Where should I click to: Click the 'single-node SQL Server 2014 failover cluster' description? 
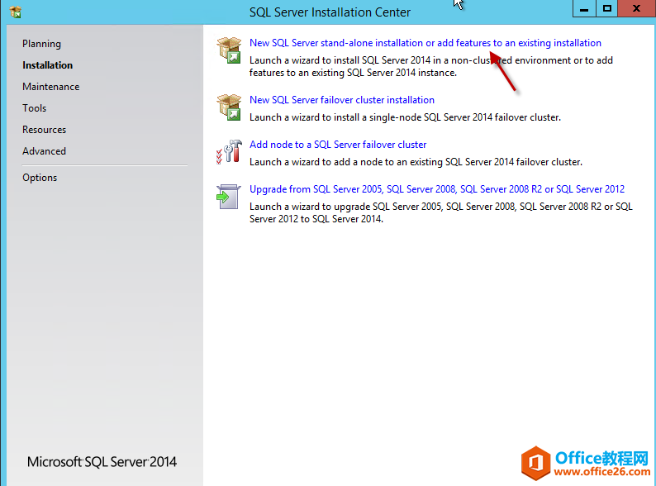point(405,117)
